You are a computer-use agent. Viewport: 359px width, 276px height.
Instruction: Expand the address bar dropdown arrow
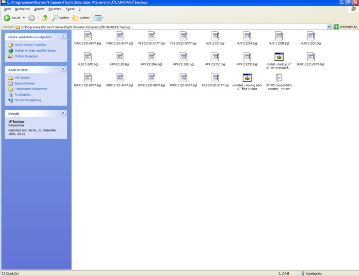[329, 27]
